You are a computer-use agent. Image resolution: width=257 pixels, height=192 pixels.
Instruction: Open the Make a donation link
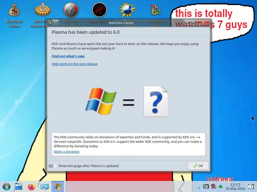point(67,151)
